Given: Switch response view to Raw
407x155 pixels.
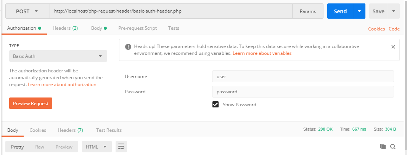Looking at the screenshot, I should [40, 147].
